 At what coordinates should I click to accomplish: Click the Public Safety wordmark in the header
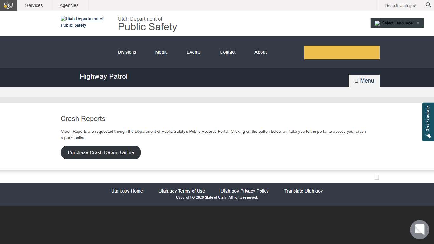click(147, 27)
